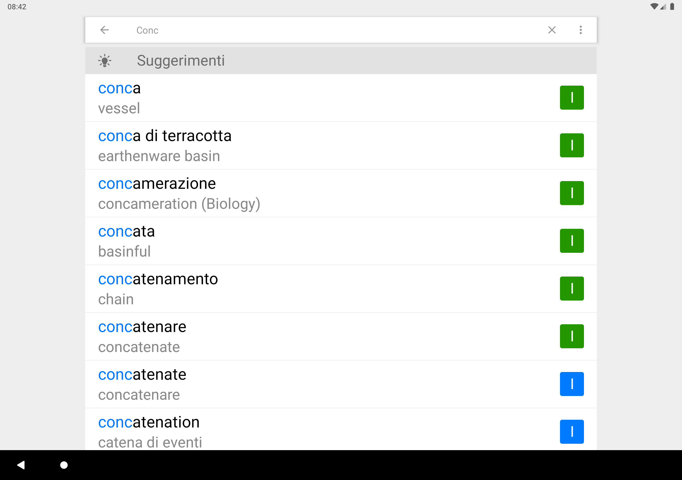
Task: Tap the back arrow in search bar
Action: point(104,30)
